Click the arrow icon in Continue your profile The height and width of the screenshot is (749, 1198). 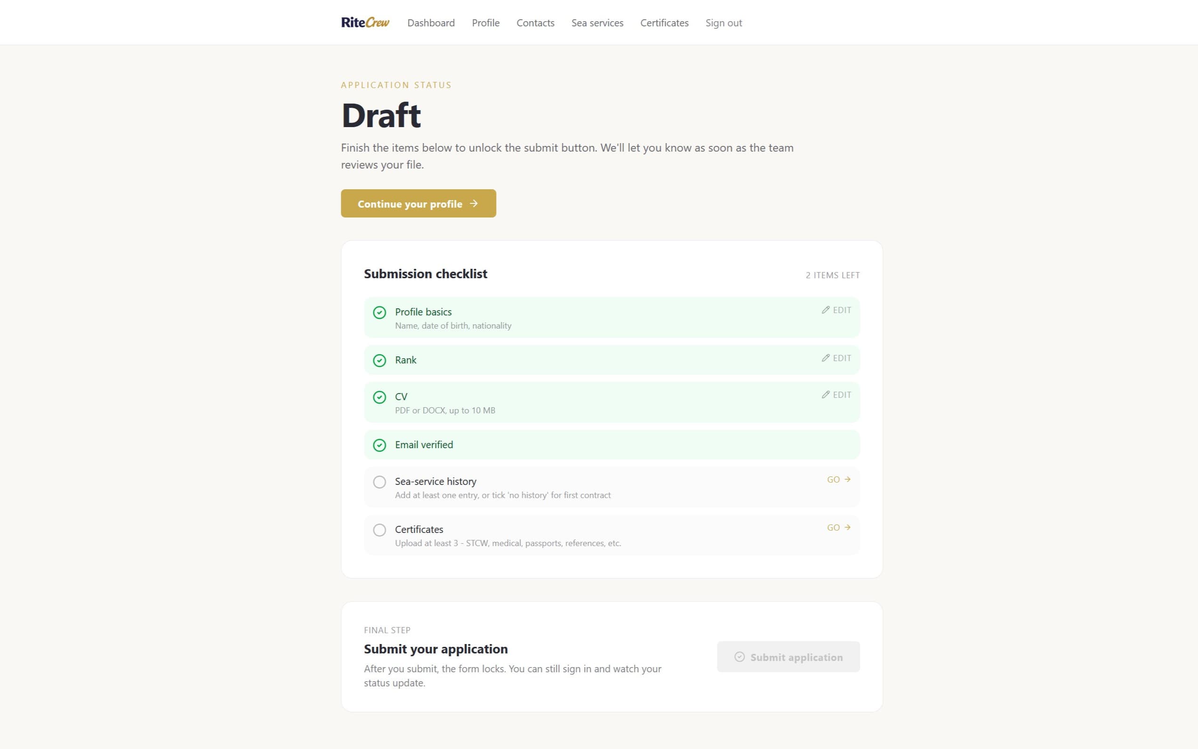coord(474,203)
